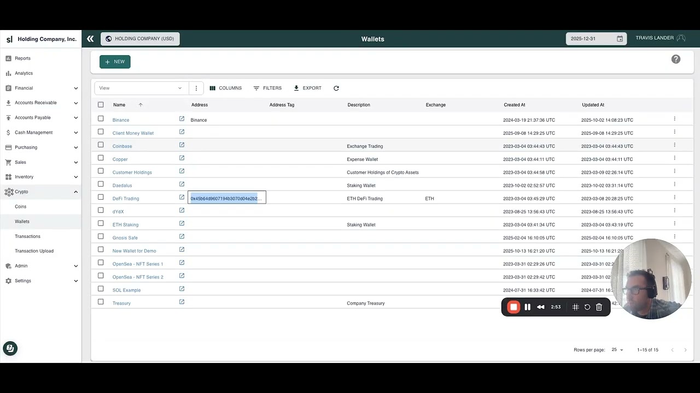Viewport: 700px width, 393px height.
Task: Check the ETH Staking row checkbox
Action: pyautogui.click(x=101, y=223)
